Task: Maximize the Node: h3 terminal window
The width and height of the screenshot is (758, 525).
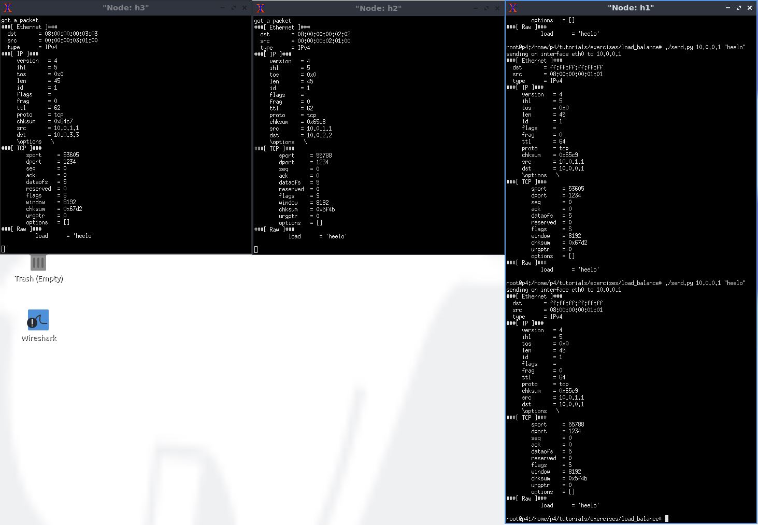Action: (234, 8)
